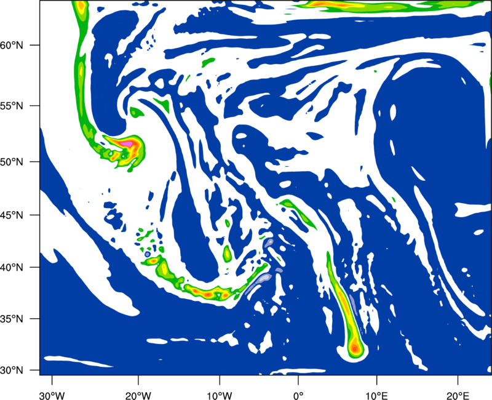This screenshot has width=492, height=400.
Task: Click the 10°W longitude label
Action: (x=220, y=396)
